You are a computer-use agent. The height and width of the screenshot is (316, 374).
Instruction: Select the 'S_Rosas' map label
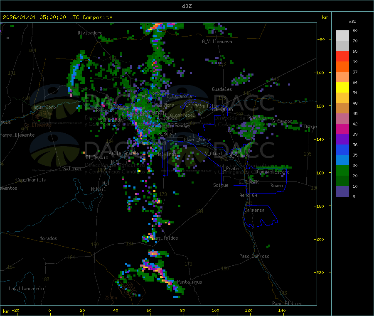pyautogui.click(x=167, y=134)
